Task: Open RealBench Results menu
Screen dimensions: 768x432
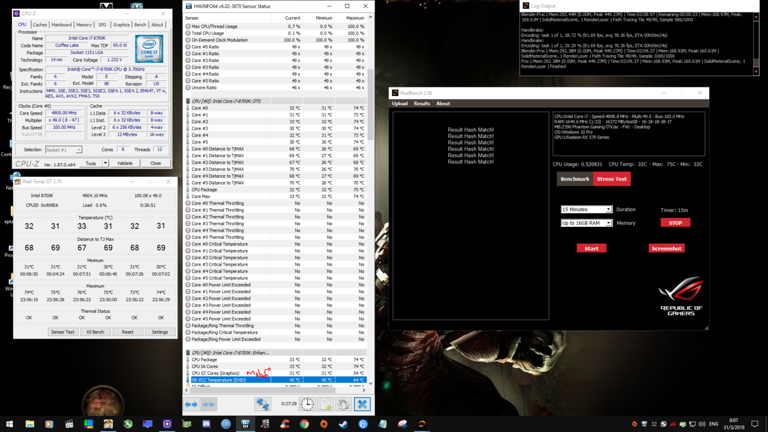Action: click(x=422, y=103)
